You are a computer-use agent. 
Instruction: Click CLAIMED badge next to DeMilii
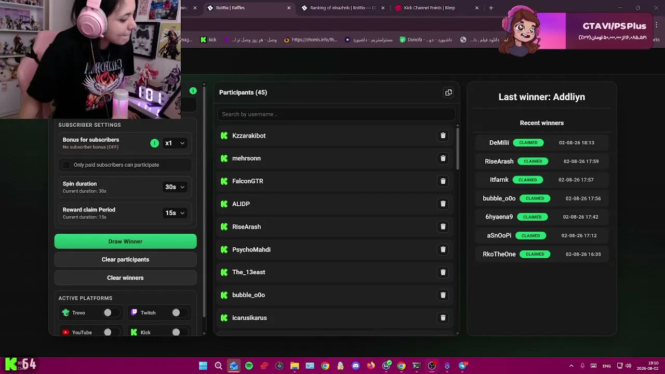[528, 143]
